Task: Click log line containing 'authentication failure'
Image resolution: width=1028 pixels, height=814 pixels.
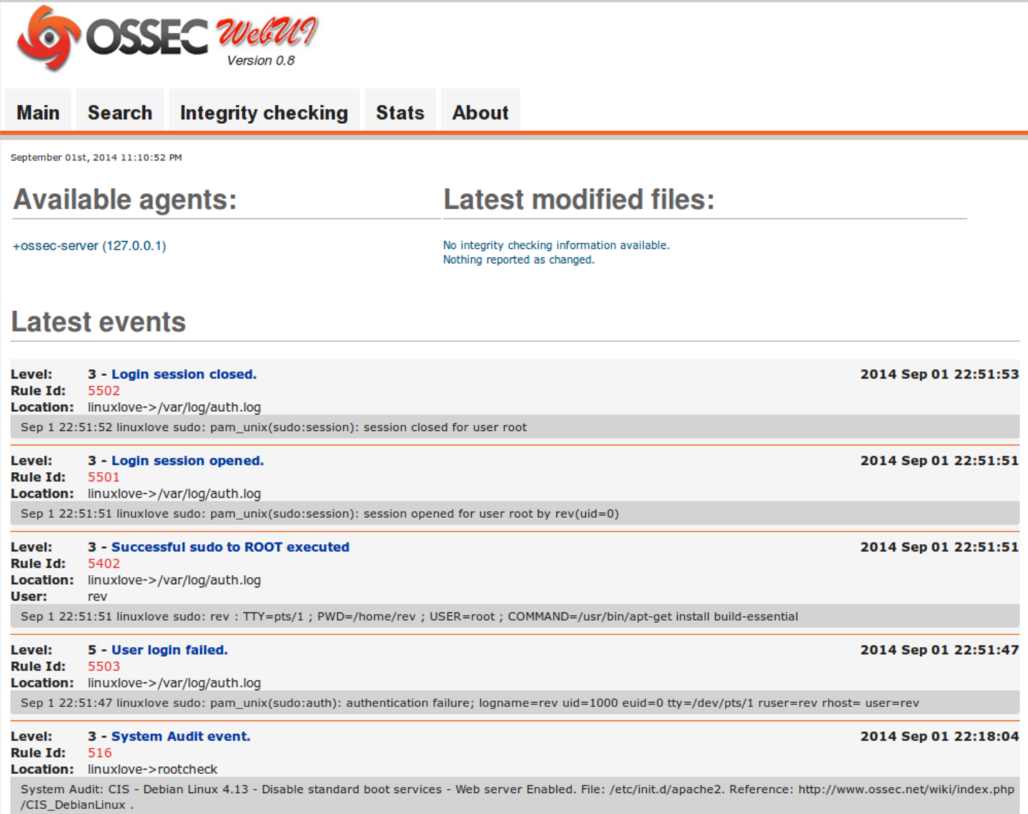Action: pos(515,703)
